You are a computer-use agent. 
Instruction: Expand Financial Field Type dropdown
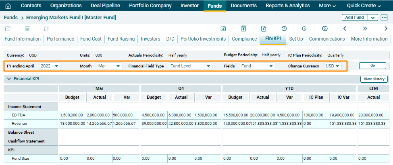190,66
